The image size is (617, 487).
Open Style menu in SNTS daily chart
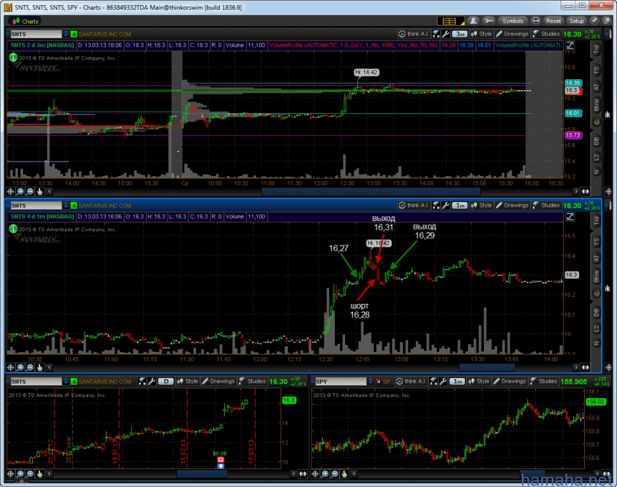click(x=187, y=382)
